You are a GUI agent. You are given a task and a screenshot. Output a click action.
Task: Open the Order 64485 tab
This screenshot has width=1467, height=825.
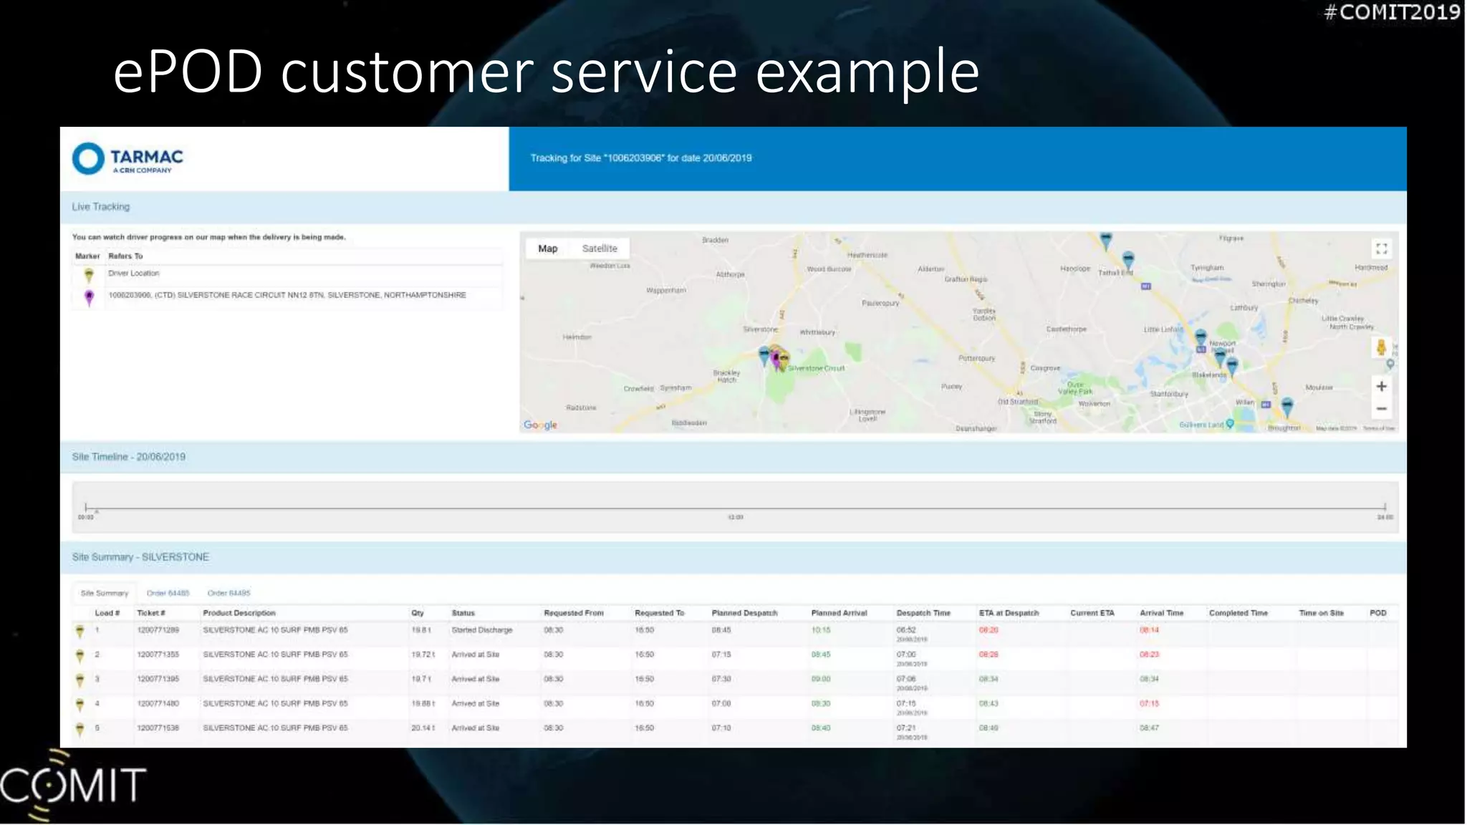[168, 593]
